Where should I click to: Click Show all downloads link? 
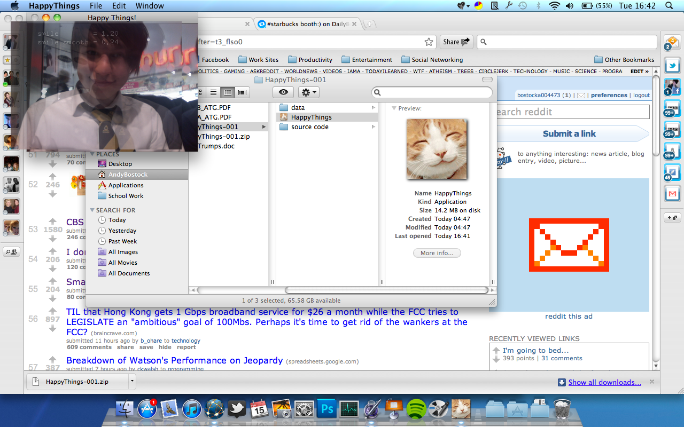click(x=604, y=382)
